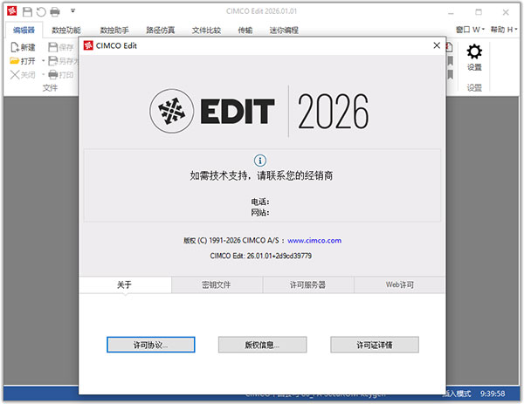Click the 新建 new file icon
524x404 pixels.
[15, 47]
